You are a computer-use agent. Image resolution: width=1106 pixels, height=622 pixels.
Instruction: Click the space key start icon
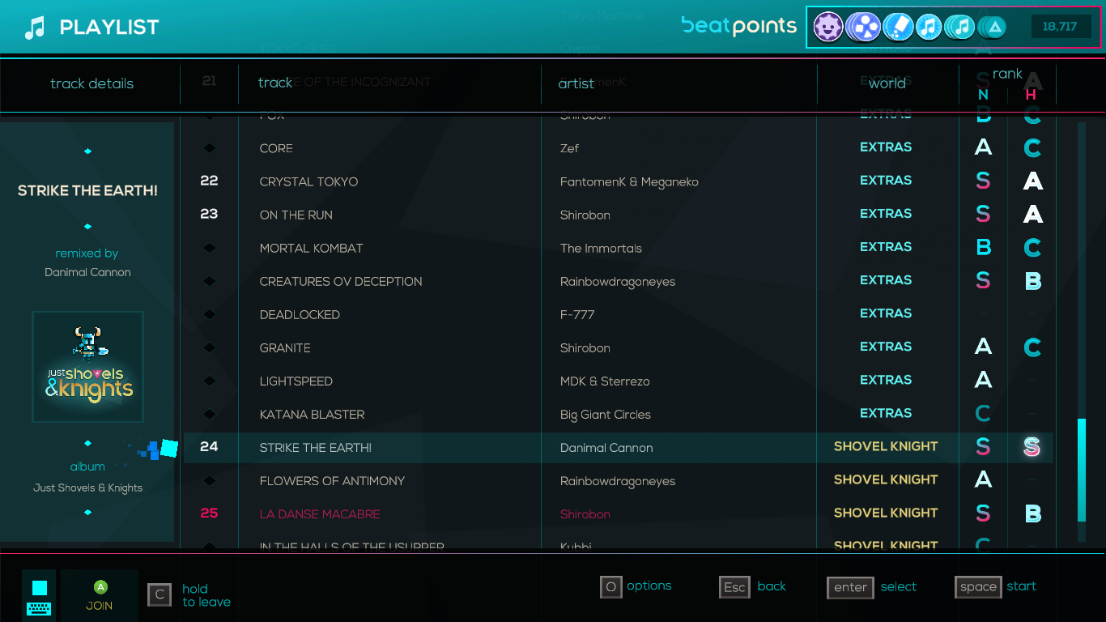coord(978,587)
